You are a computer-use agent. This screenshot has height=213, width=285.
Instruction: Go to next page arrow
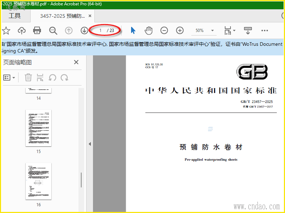pos(84,31)
